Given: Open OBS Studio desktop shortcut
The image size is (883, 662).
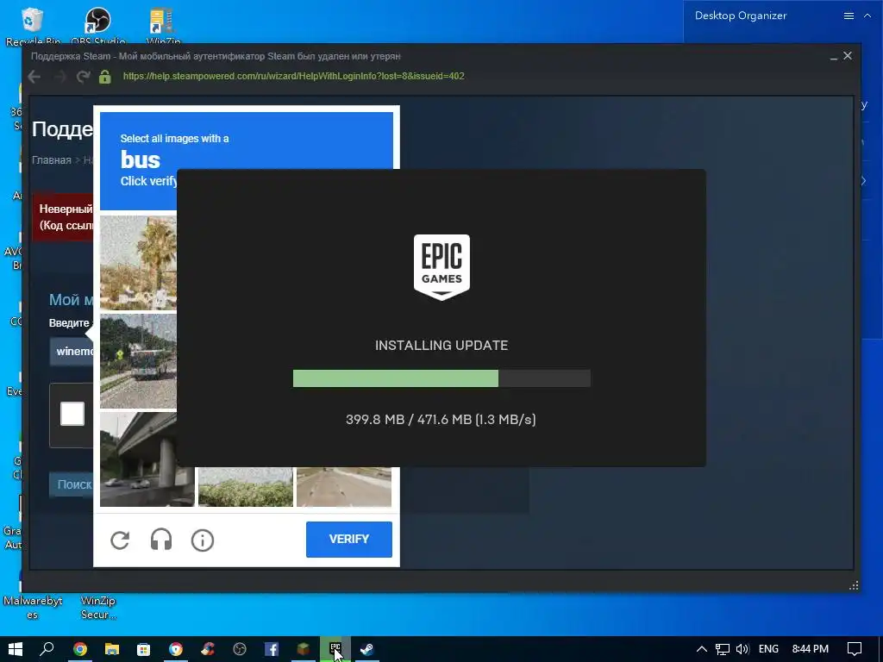Looking at the screenshot, I should tap(98, 25).
